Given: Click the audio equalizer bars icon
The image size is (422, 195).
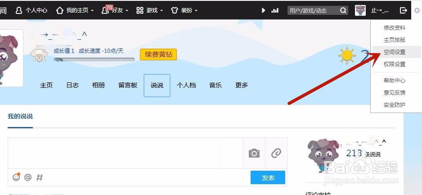Looking at the screenshot, I should point(275,10).
